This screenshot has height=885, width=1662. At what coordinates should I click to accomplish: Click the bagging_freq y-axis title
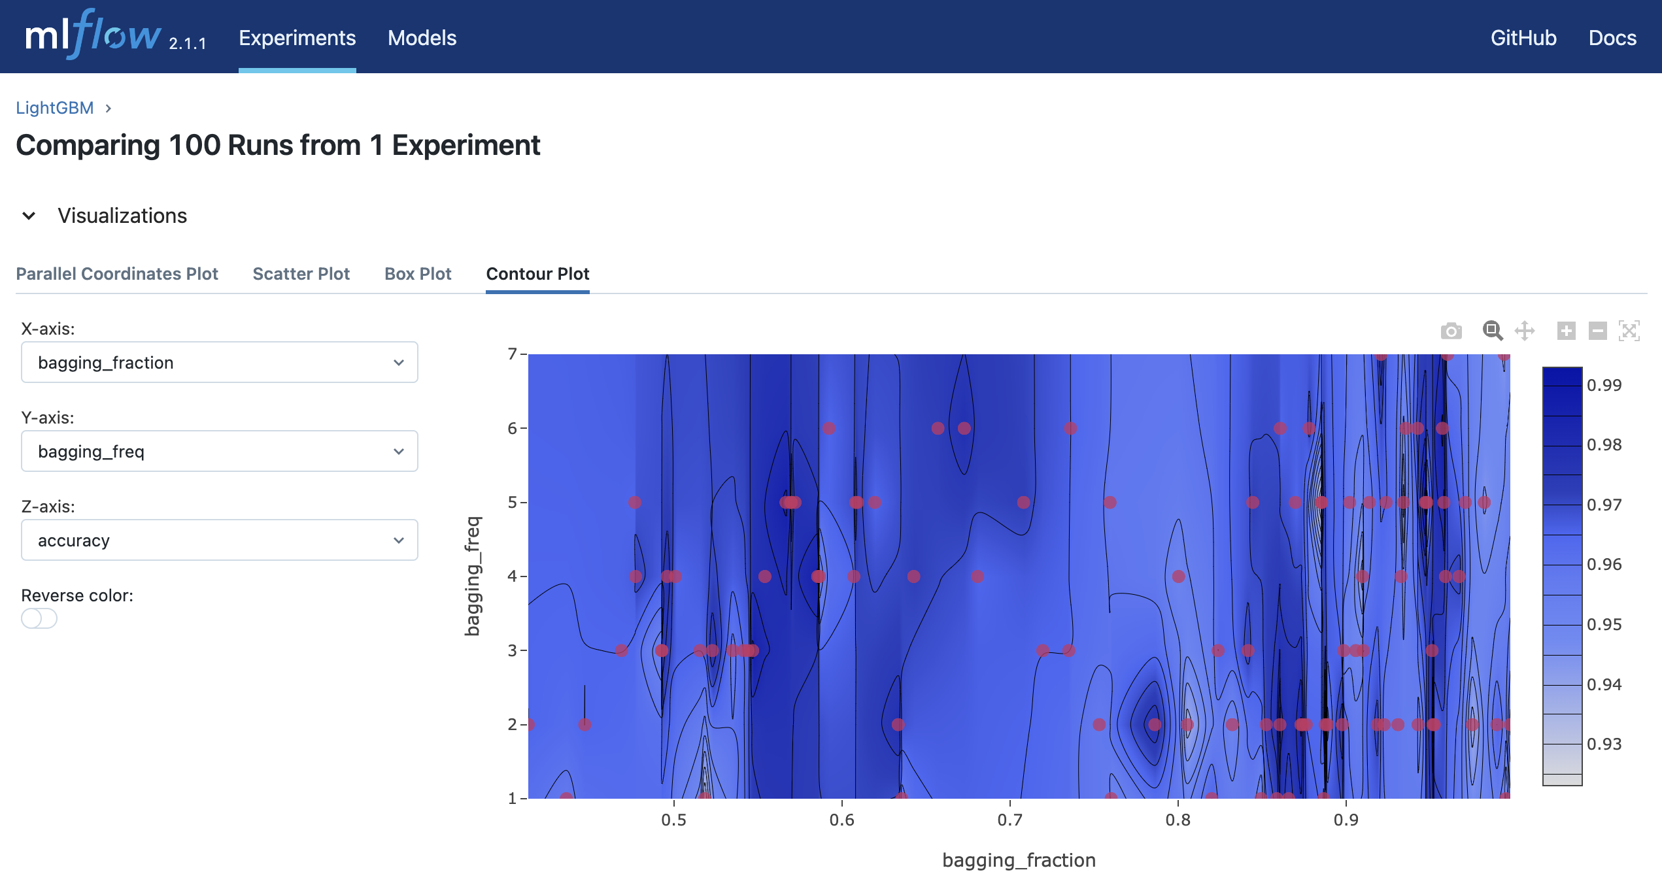473,576
